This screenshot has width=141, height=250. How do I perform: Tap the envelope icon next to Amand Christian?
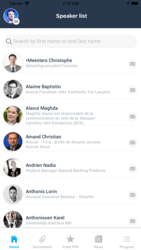pyautogui.click(x=132, y=143)
